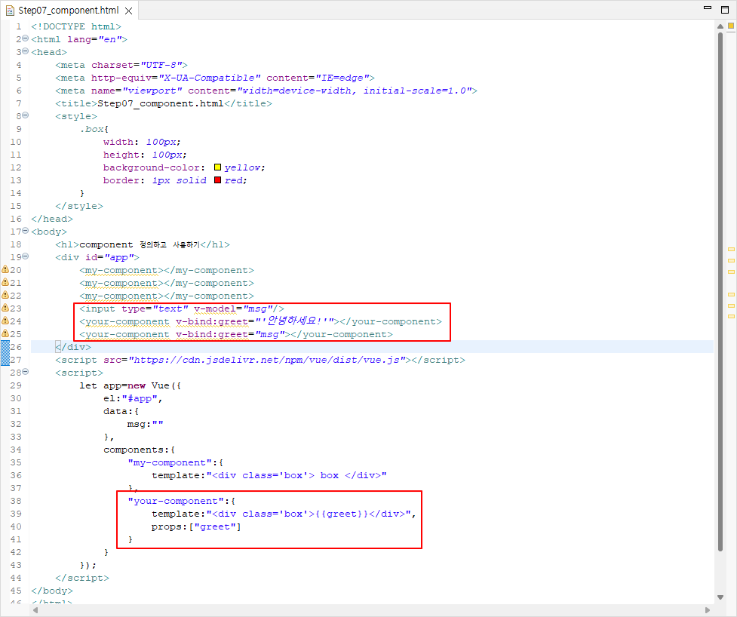
Task: Close the Step07_component.html tab
Action: click(x=128, y=11)
